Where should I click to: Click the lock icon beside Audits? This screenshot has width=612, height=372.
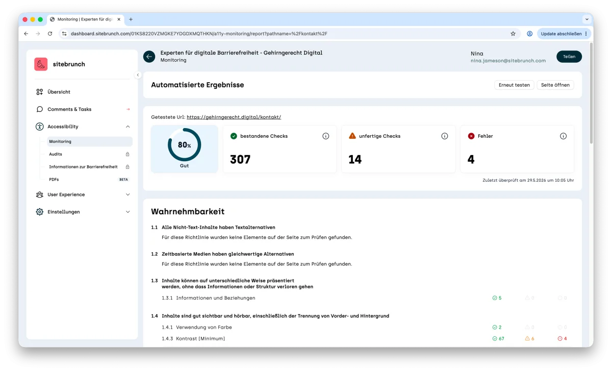click(x=127, y=154)
